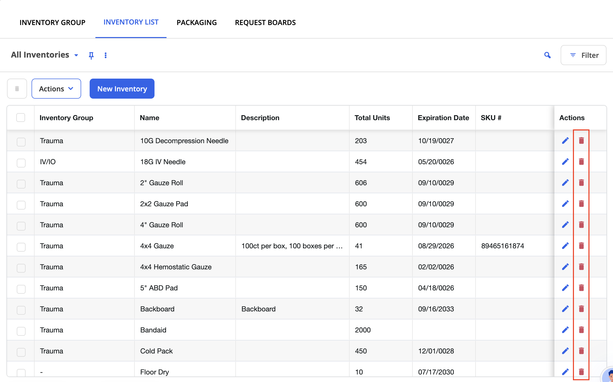Edit the Bandaid item
This screenshot has height=382, width=613.
tap(565, 330)
